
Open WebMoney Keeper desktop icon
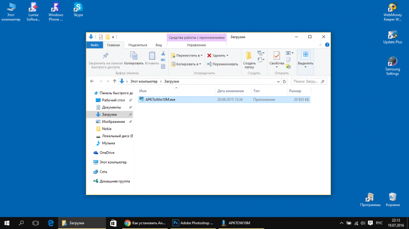[x=392, y=12]
